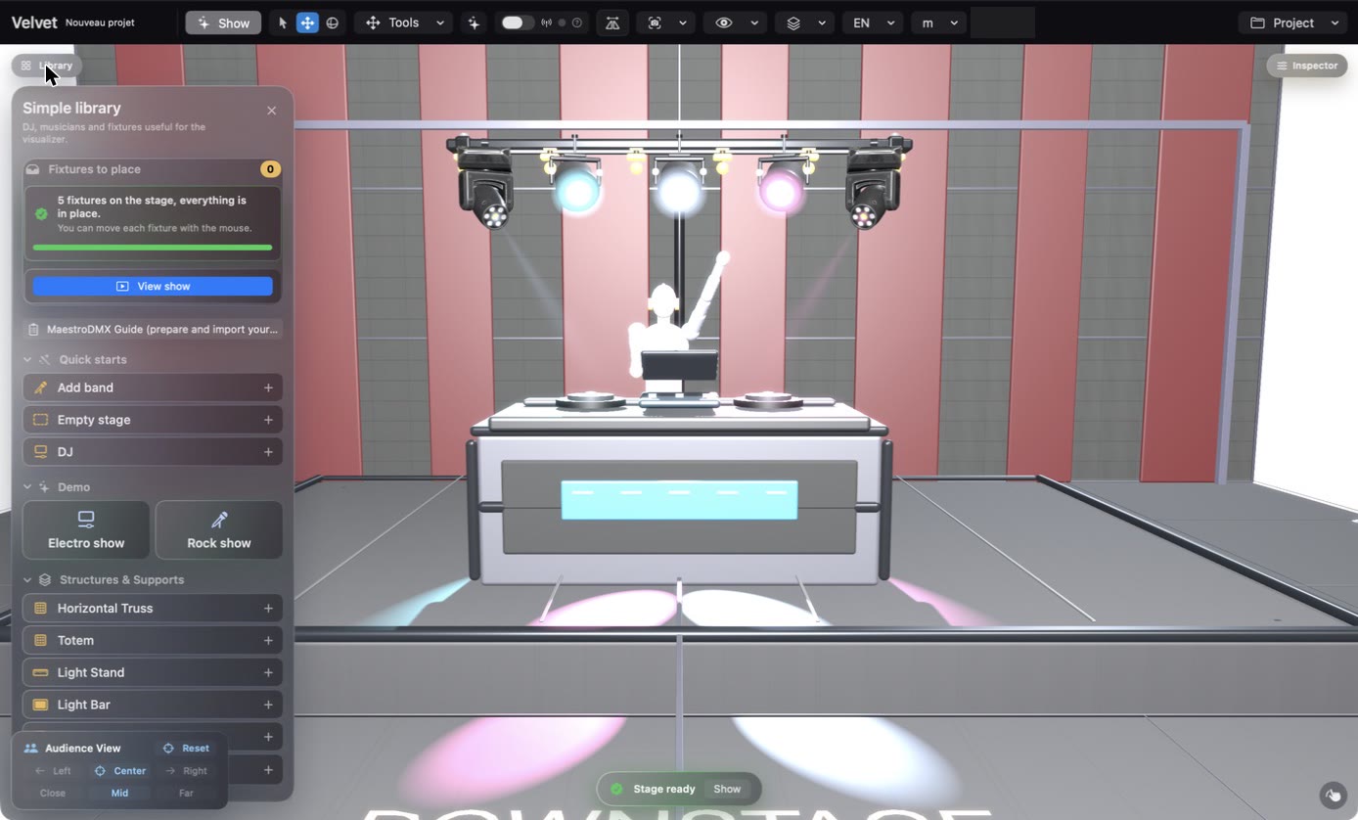Screen dimensions: 1358x820
Task: Click the help question mark icon
Action: click(577, 23)
